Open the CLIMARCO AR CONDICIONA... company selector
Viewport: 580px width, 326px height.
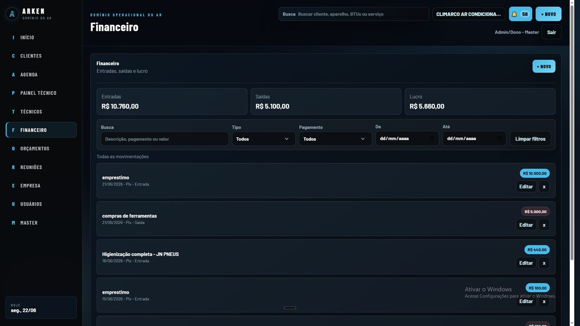469,14
